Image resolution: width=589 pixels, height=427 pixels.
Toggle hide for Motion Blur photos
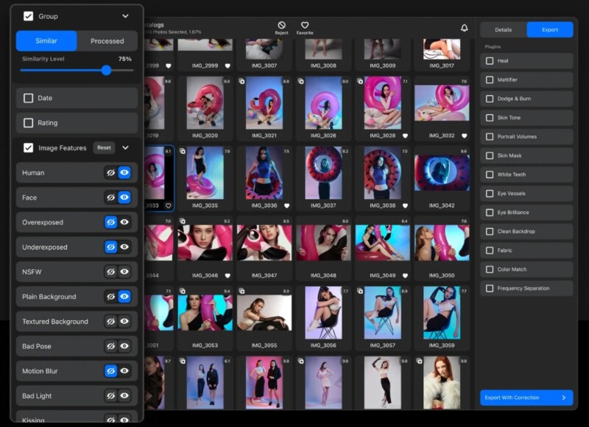tap(111, 371)
